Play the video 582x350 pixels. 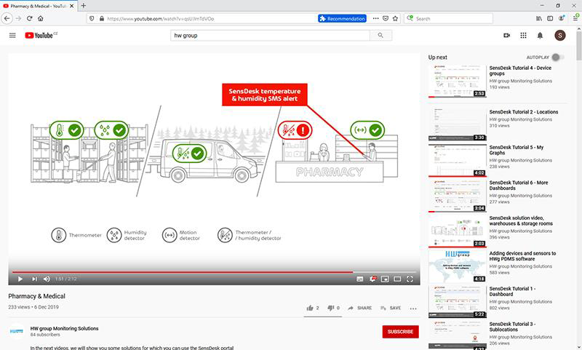20,279
